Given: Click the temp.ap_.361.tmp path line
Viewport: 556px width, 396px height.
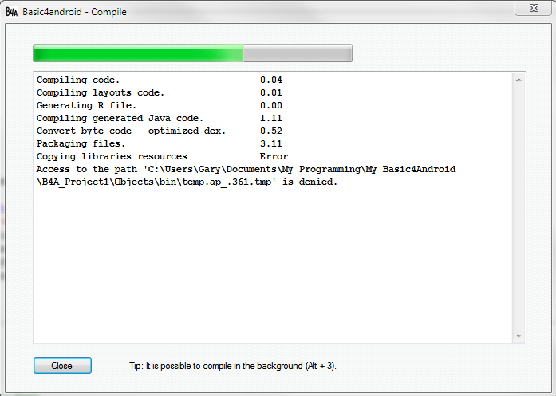Looking at the screenshot, I should click(x=187, y=182).
